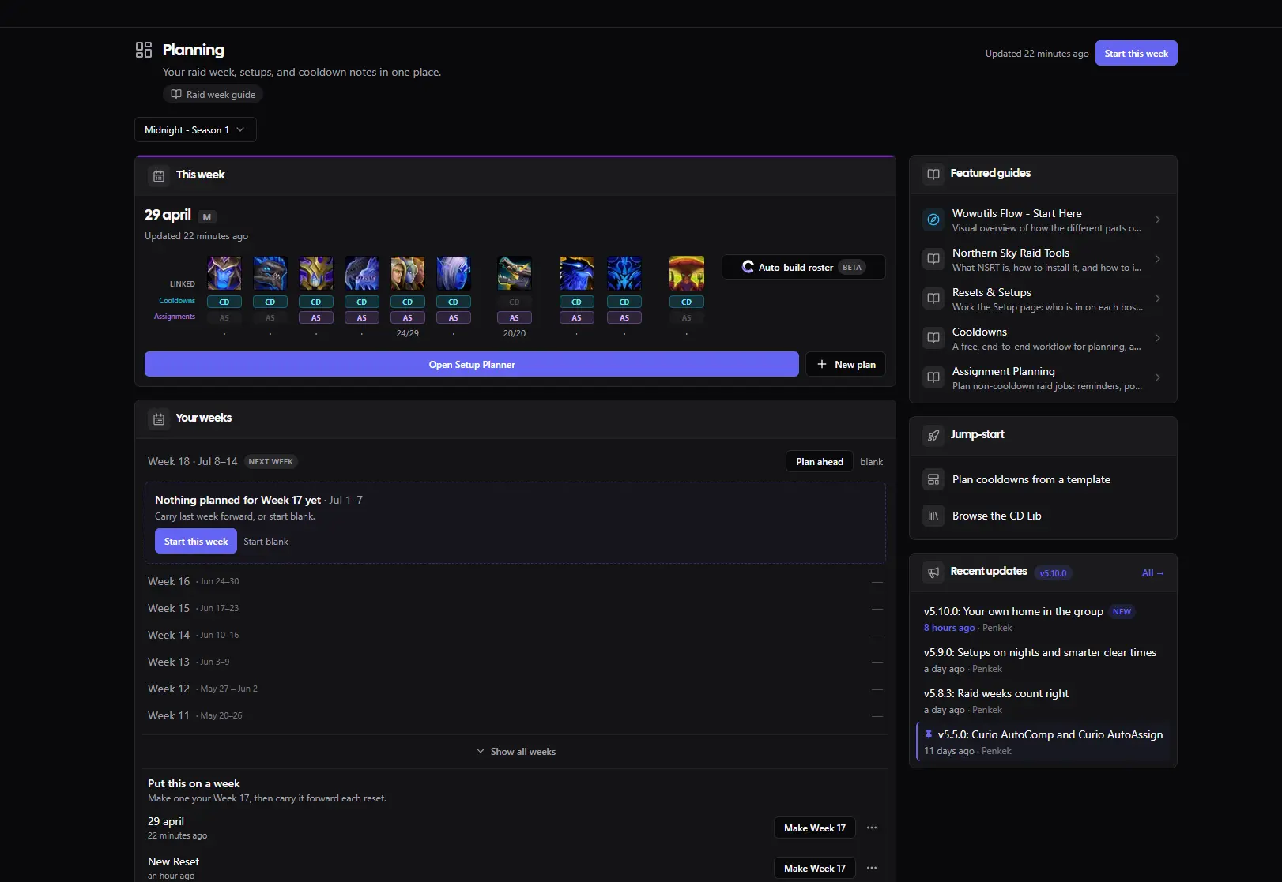The height and width of the screenshot is (882, 1282).
Task: Open the v5.5.0 Curio AutoComp update
Action: (1043, 742)
